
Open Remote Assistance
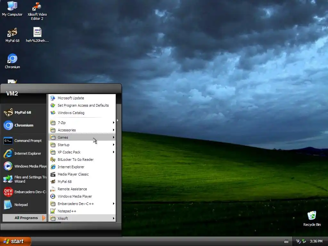tap(82, 189)
